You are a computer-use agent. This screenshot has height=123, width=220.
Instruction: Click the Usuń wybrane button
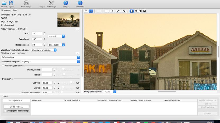tap(208, 107)
